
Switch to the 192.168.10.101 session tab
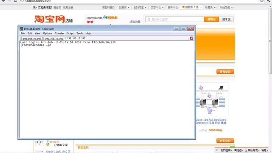[53, 39]
